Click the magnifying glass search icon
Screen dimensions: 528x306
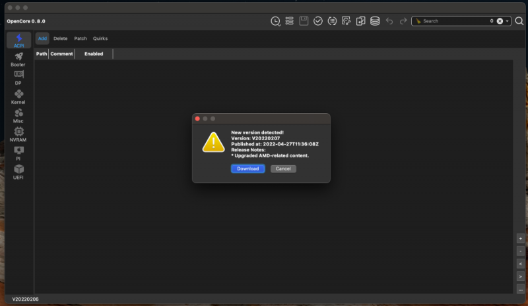coord(519,21)
